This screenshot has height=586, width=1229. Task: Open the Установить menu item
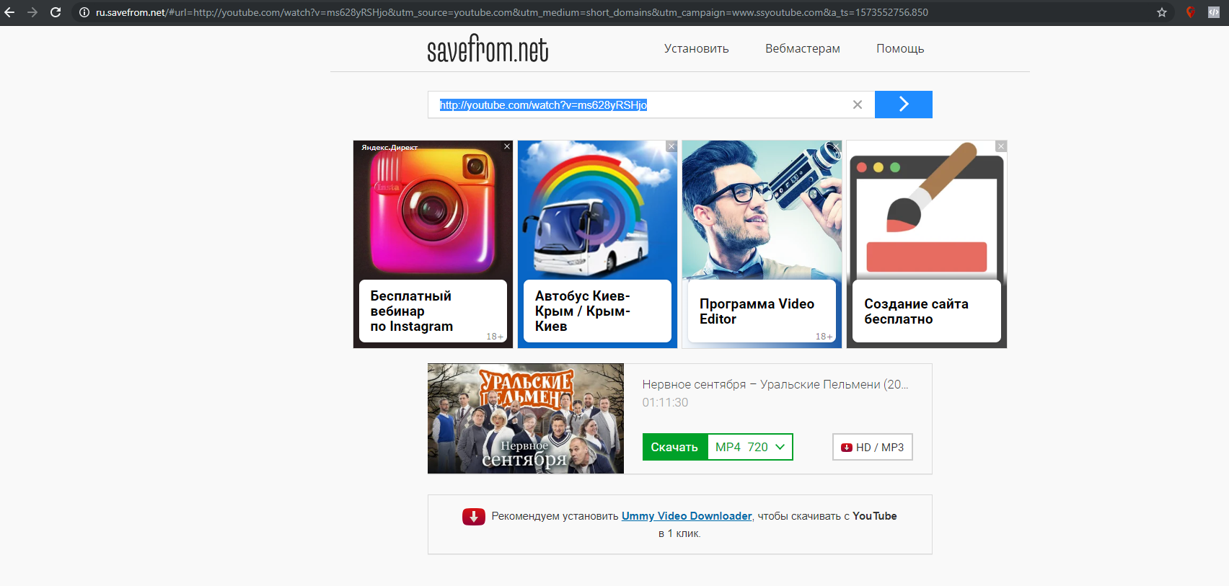697,48
